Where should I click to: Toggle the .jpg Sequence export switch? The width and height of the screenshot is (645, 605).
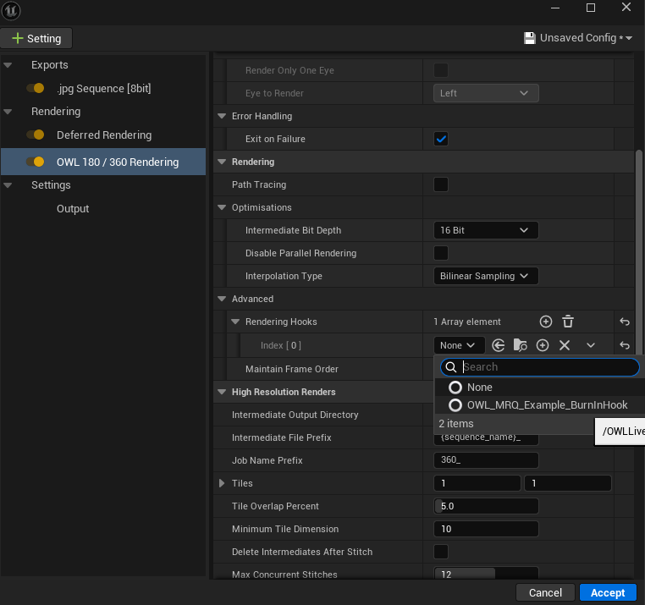pyautogui.click(x=36, y=88)
